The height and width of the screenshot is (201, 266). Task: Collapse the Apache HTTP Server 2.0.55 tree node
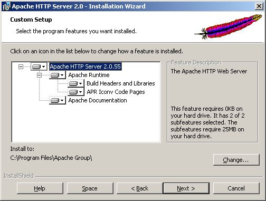[x=21, y=66]
